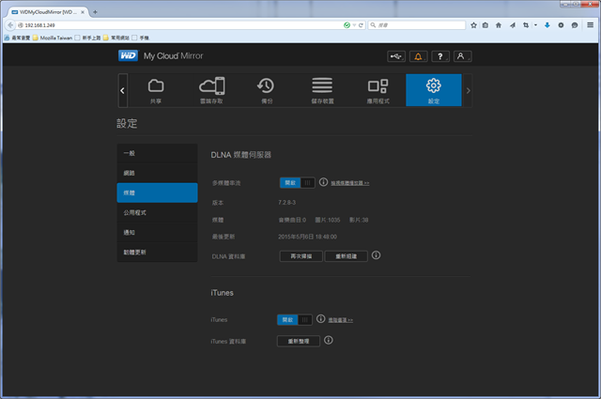Open dropdown arrow beside crop toolbar icon
Image resolution: width=601 pixels, height=399 pixels.
(x=535, y=25)
